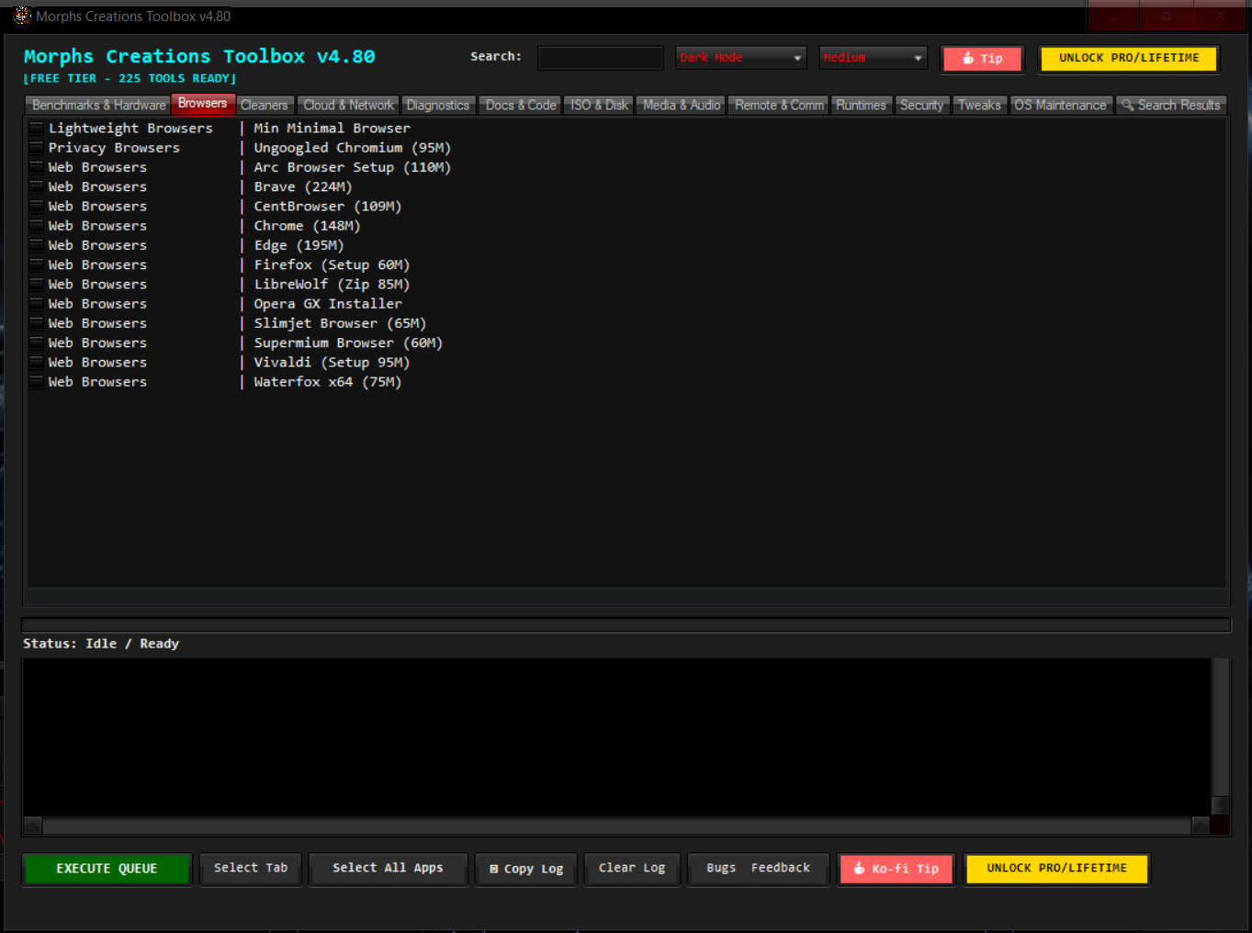Click the top UNLOCK PRO/LIFETIME button
This screenshot has height=933, width=1252.
pyautogui.click(x=1129, y=58)
